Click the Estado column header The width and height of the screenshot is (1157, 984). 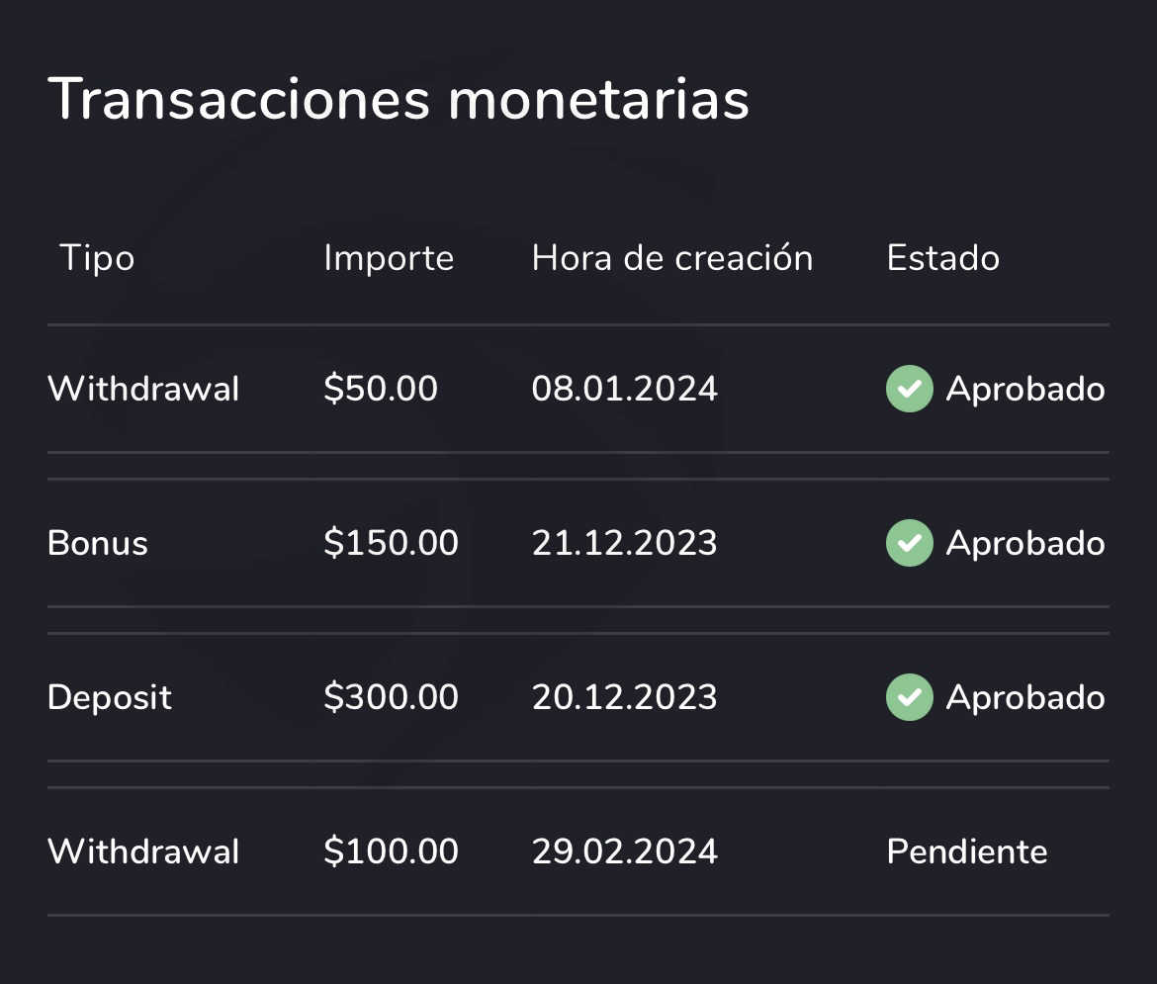coord(942,258)
